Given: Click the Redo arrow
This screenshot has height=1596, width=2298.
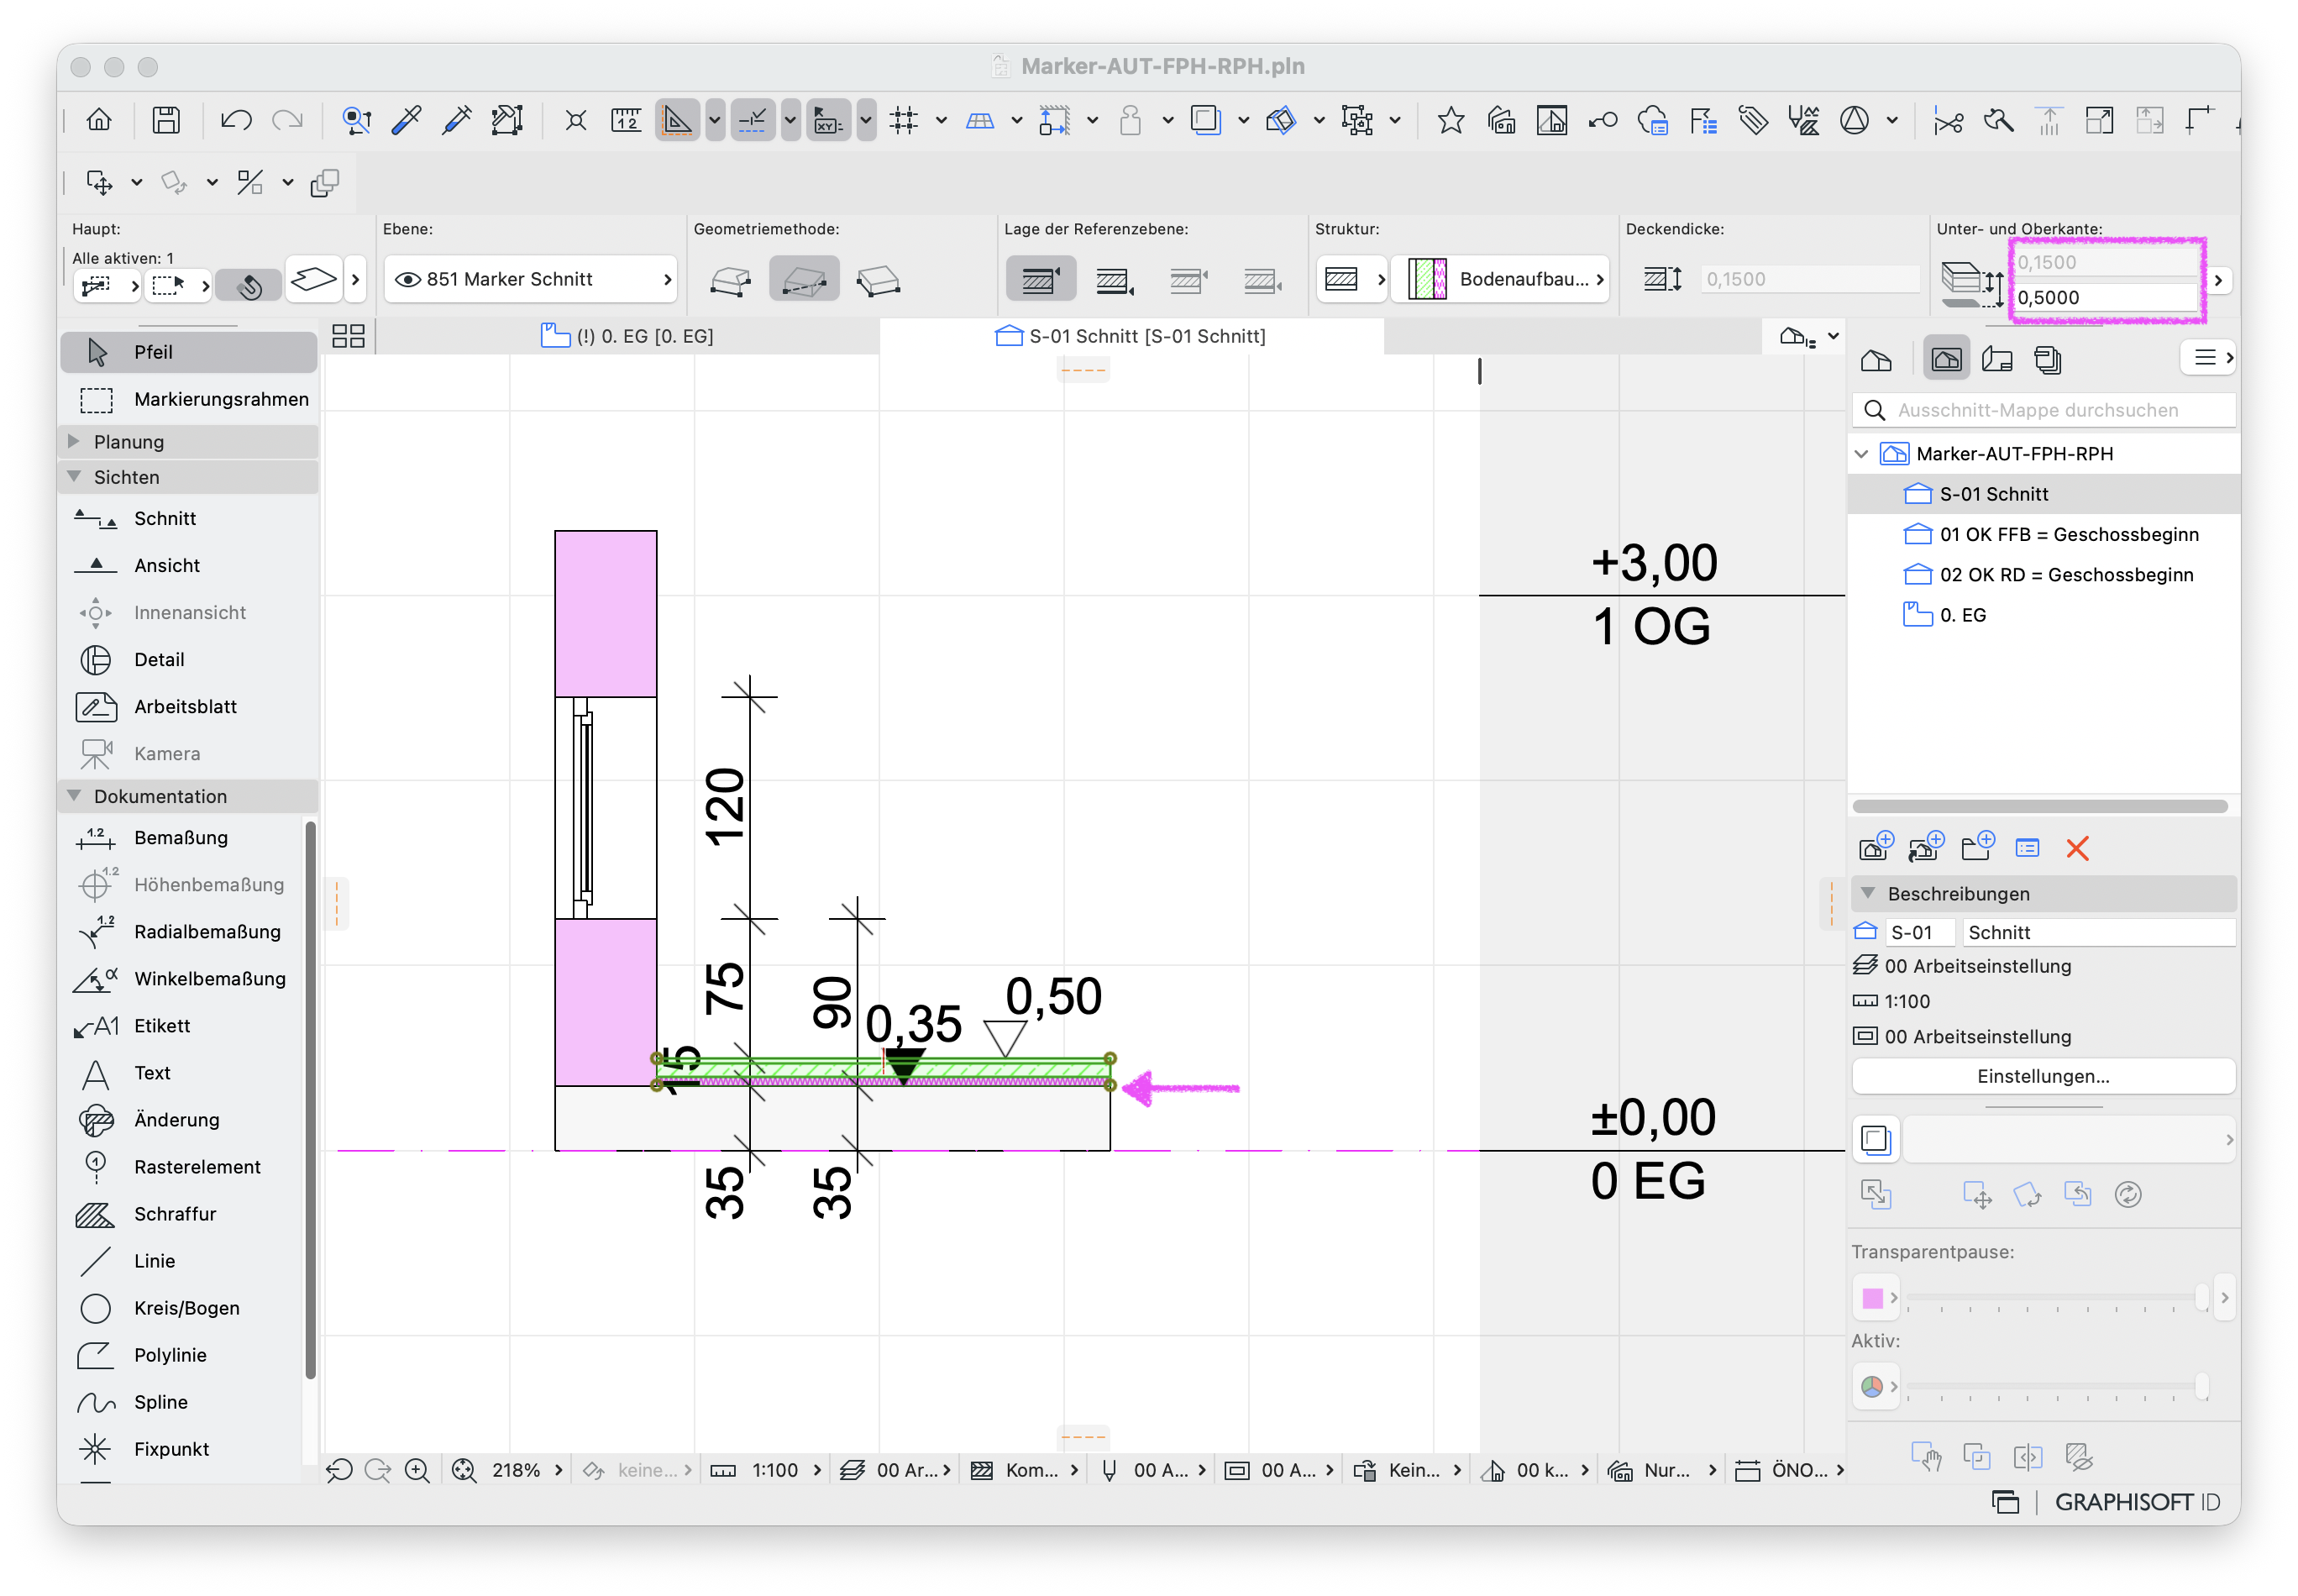Looking at the screenshot, I should point(287,121).
